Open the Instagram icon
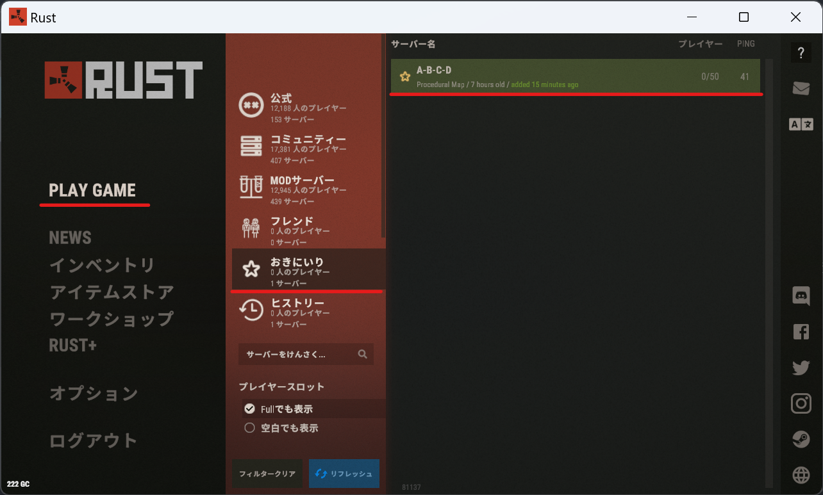 tap(801, 403)
